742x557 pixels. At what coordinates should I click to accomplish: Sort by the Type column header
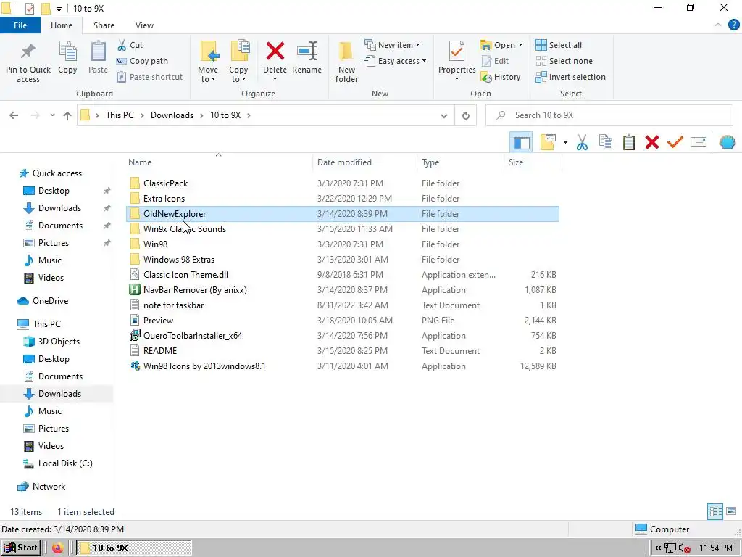tap(460, 162)
